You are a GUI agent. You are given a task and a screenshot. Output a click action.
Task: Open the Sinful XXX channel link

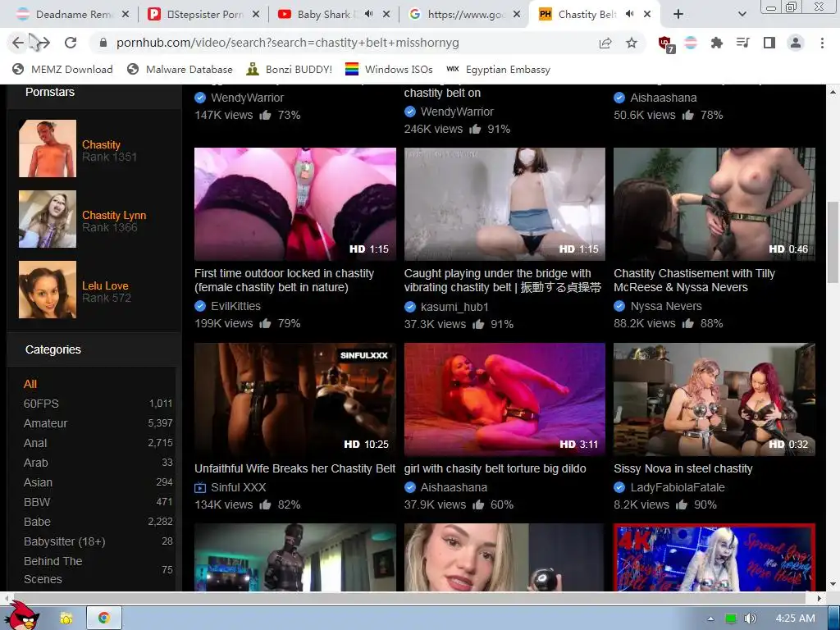tap(239, 487)
